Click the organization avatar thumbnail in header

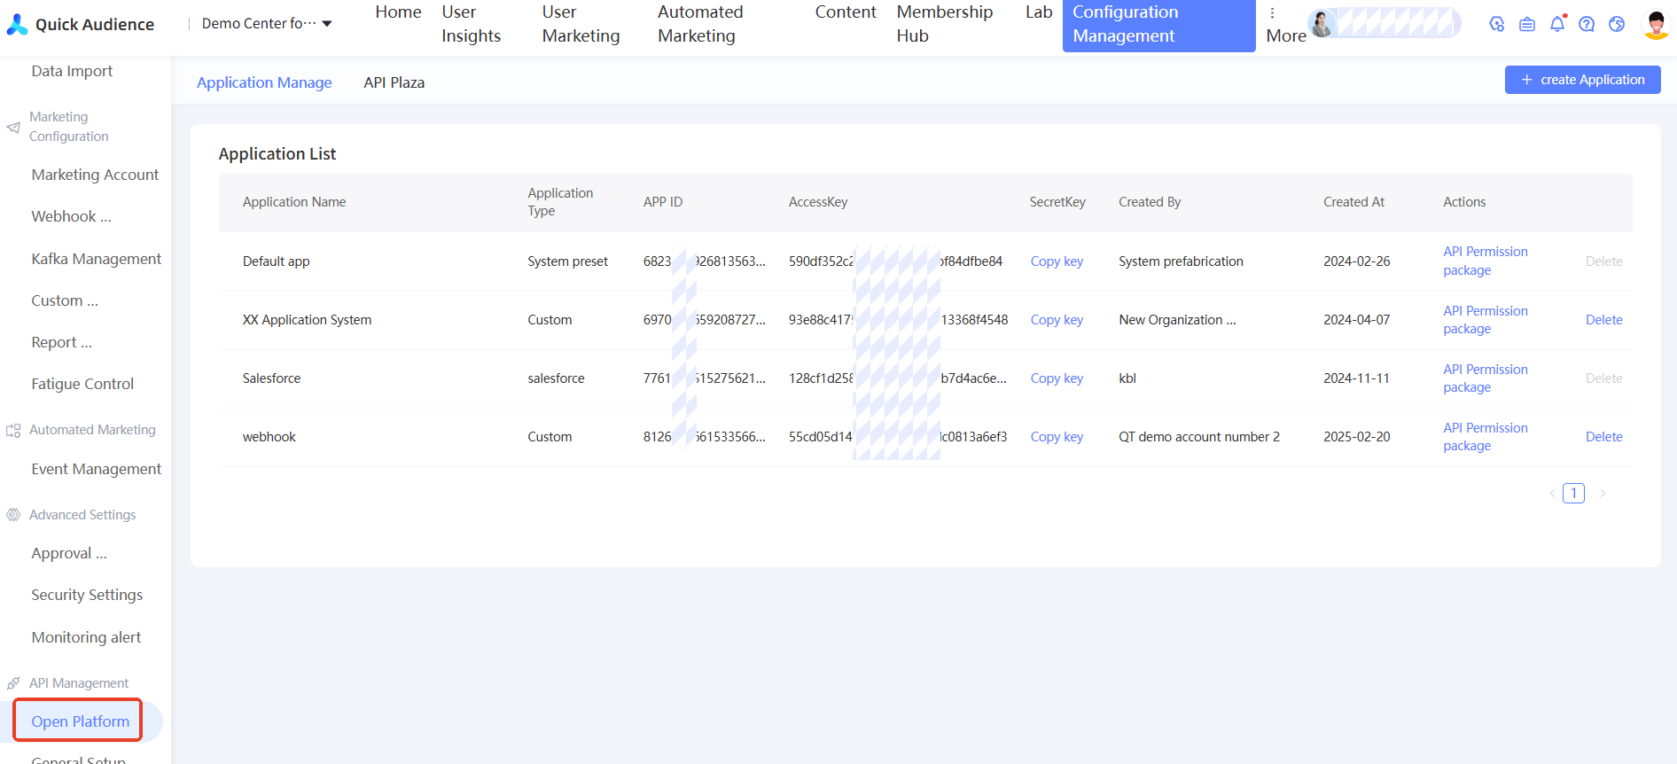click(x=1322, y=23)
